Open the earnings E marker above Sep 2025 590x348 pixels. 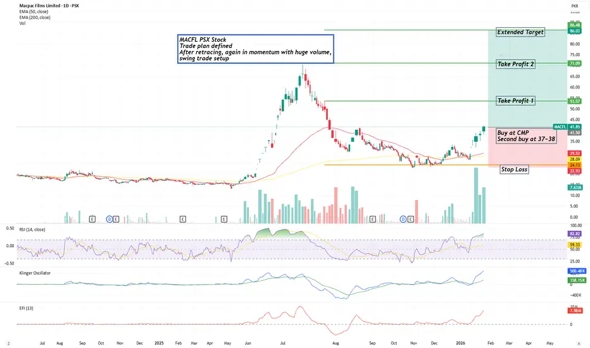click(372, 219)
